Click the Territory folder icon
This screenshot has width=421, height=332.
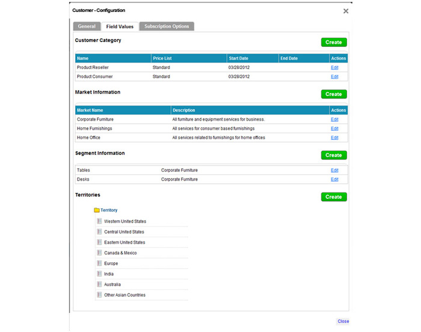pos(97,210)
